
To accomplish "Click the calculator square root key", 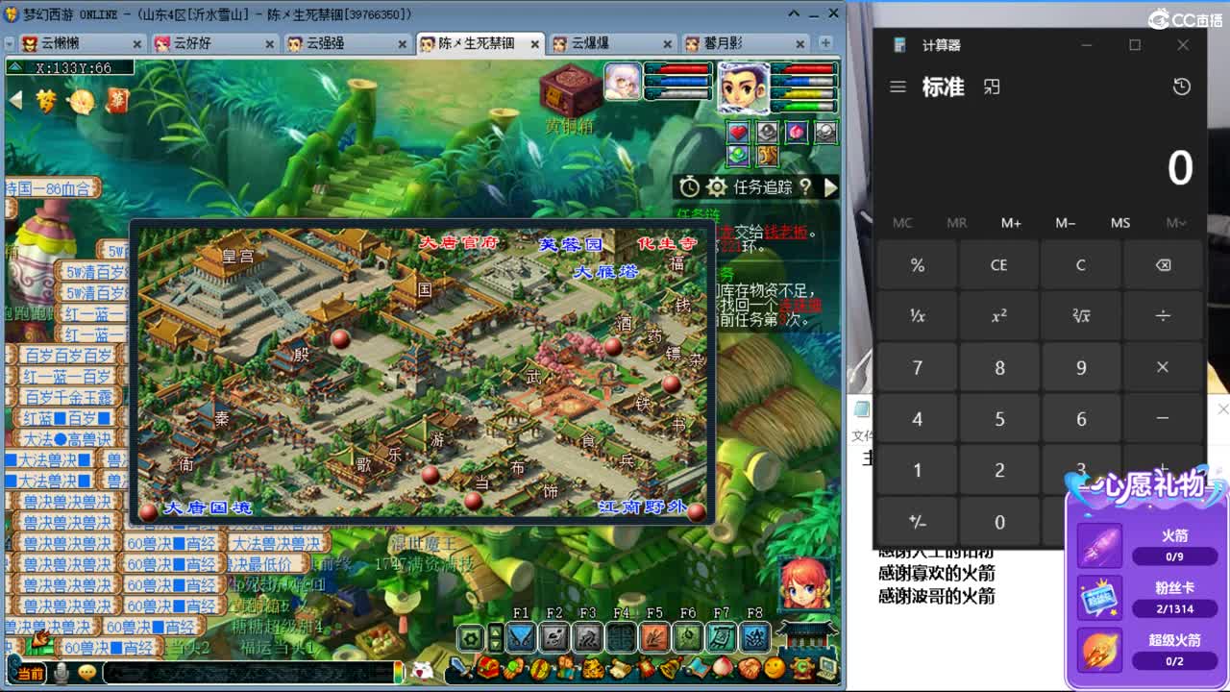I will [x=1081, y=315].
